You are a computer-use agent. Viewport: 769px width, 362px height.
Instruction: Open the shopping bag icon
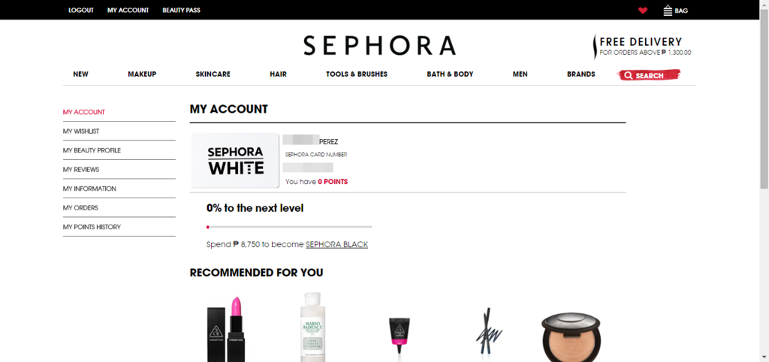(668, 11)
